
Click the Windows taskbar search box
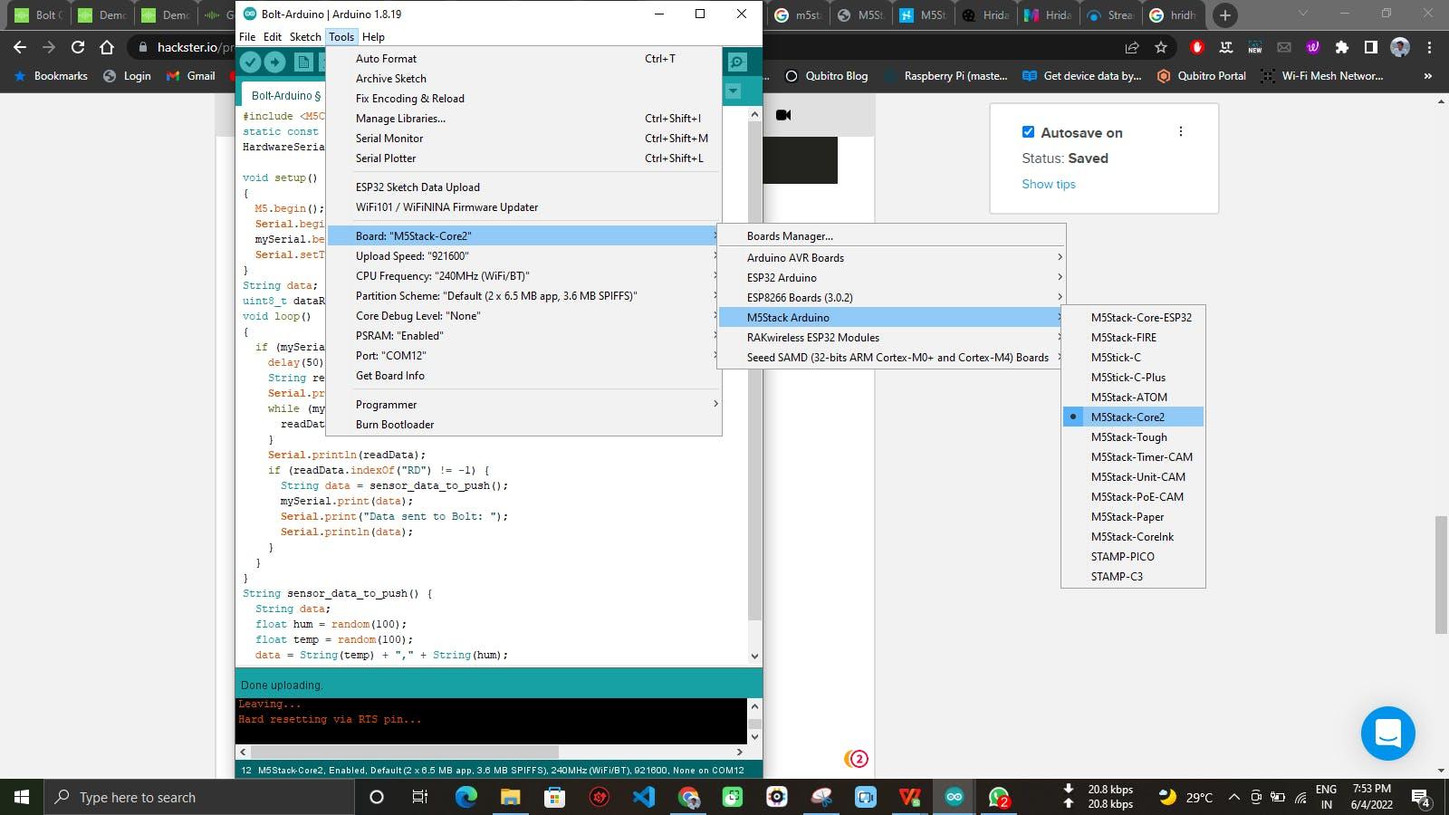[x=198, y=797]
